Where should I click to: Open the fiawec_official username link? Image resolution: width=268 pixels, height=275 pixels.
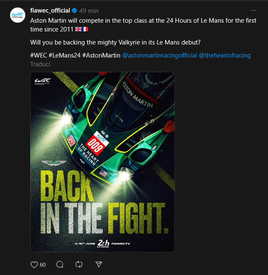pyautogui.click(x=50, y=10)
